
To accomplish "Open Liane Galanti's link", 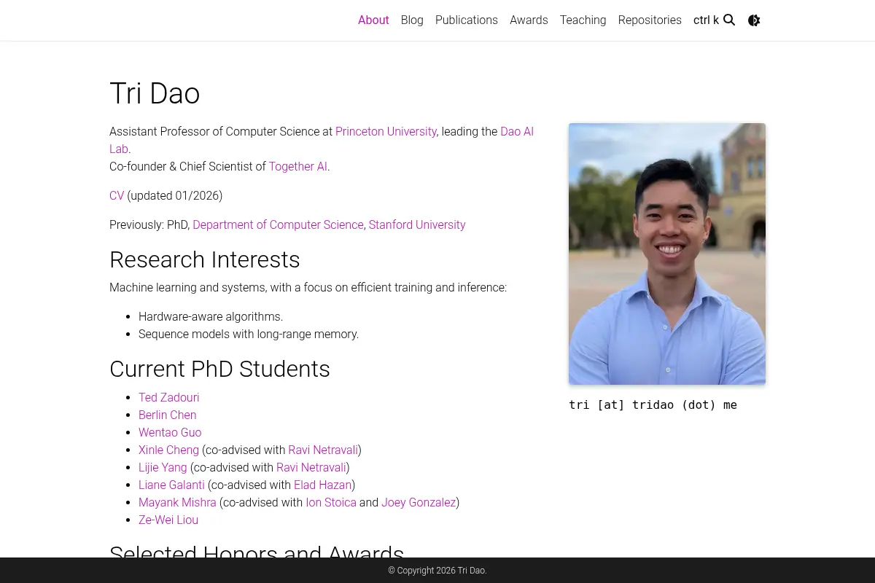I will (x=171, y=485).
